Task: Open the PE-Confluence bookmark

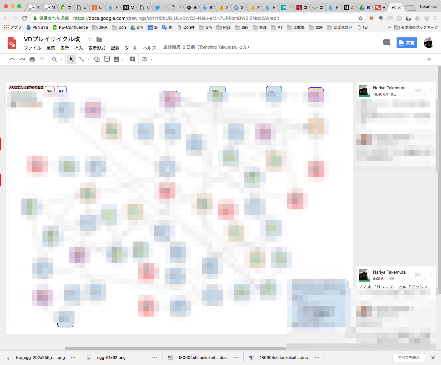Action: [70, 27]
